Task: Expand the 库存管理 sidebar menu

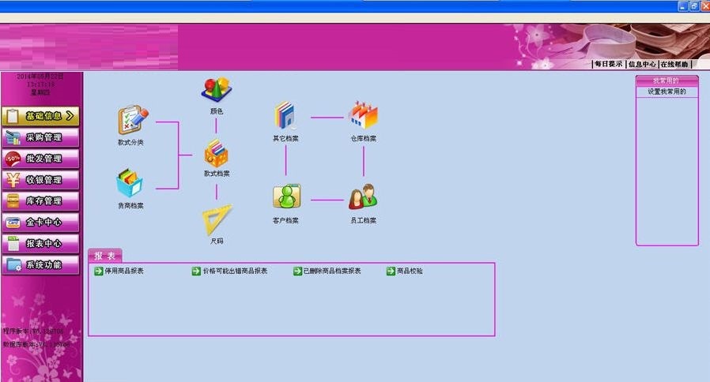Action: click(x=41, y=201)
